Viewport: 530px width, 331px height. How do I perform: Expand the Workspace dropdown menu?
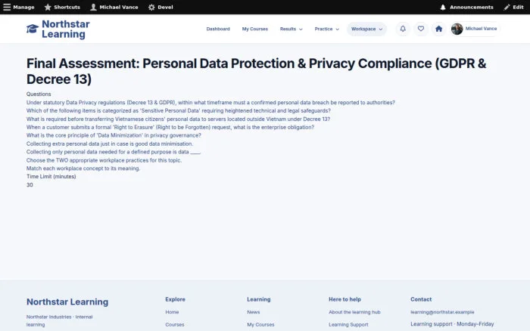[366, 29]
